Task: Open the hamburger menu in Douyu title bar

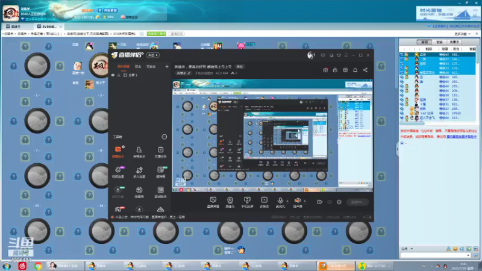Action: [x=346, y=55]
